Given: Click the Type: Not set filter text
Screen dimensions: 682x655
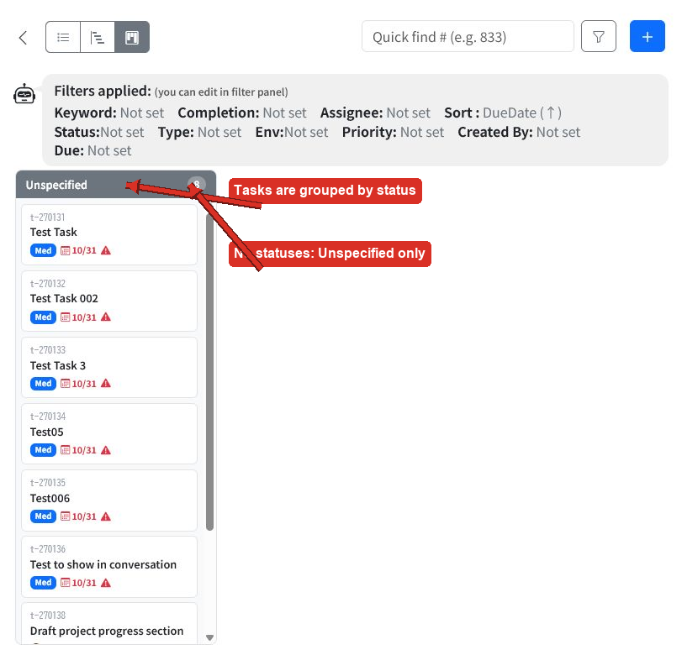Looking at the screenshot, I should tap(199, 132).
